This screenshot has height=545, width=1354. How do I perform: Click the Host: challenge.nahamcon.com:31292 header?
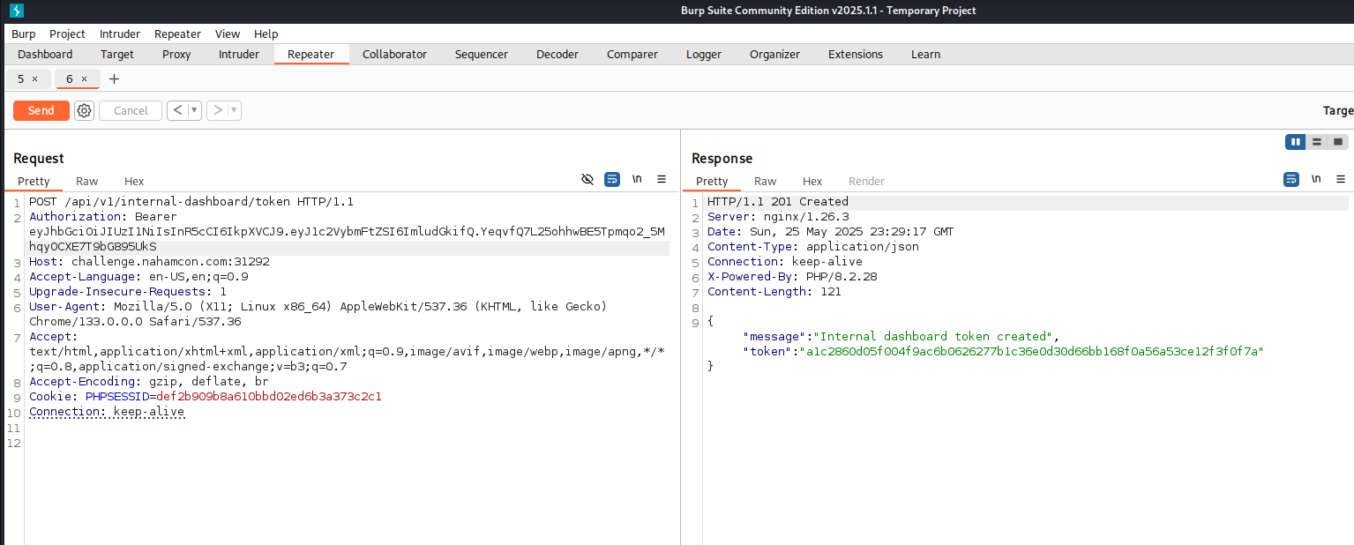point(149,262)
